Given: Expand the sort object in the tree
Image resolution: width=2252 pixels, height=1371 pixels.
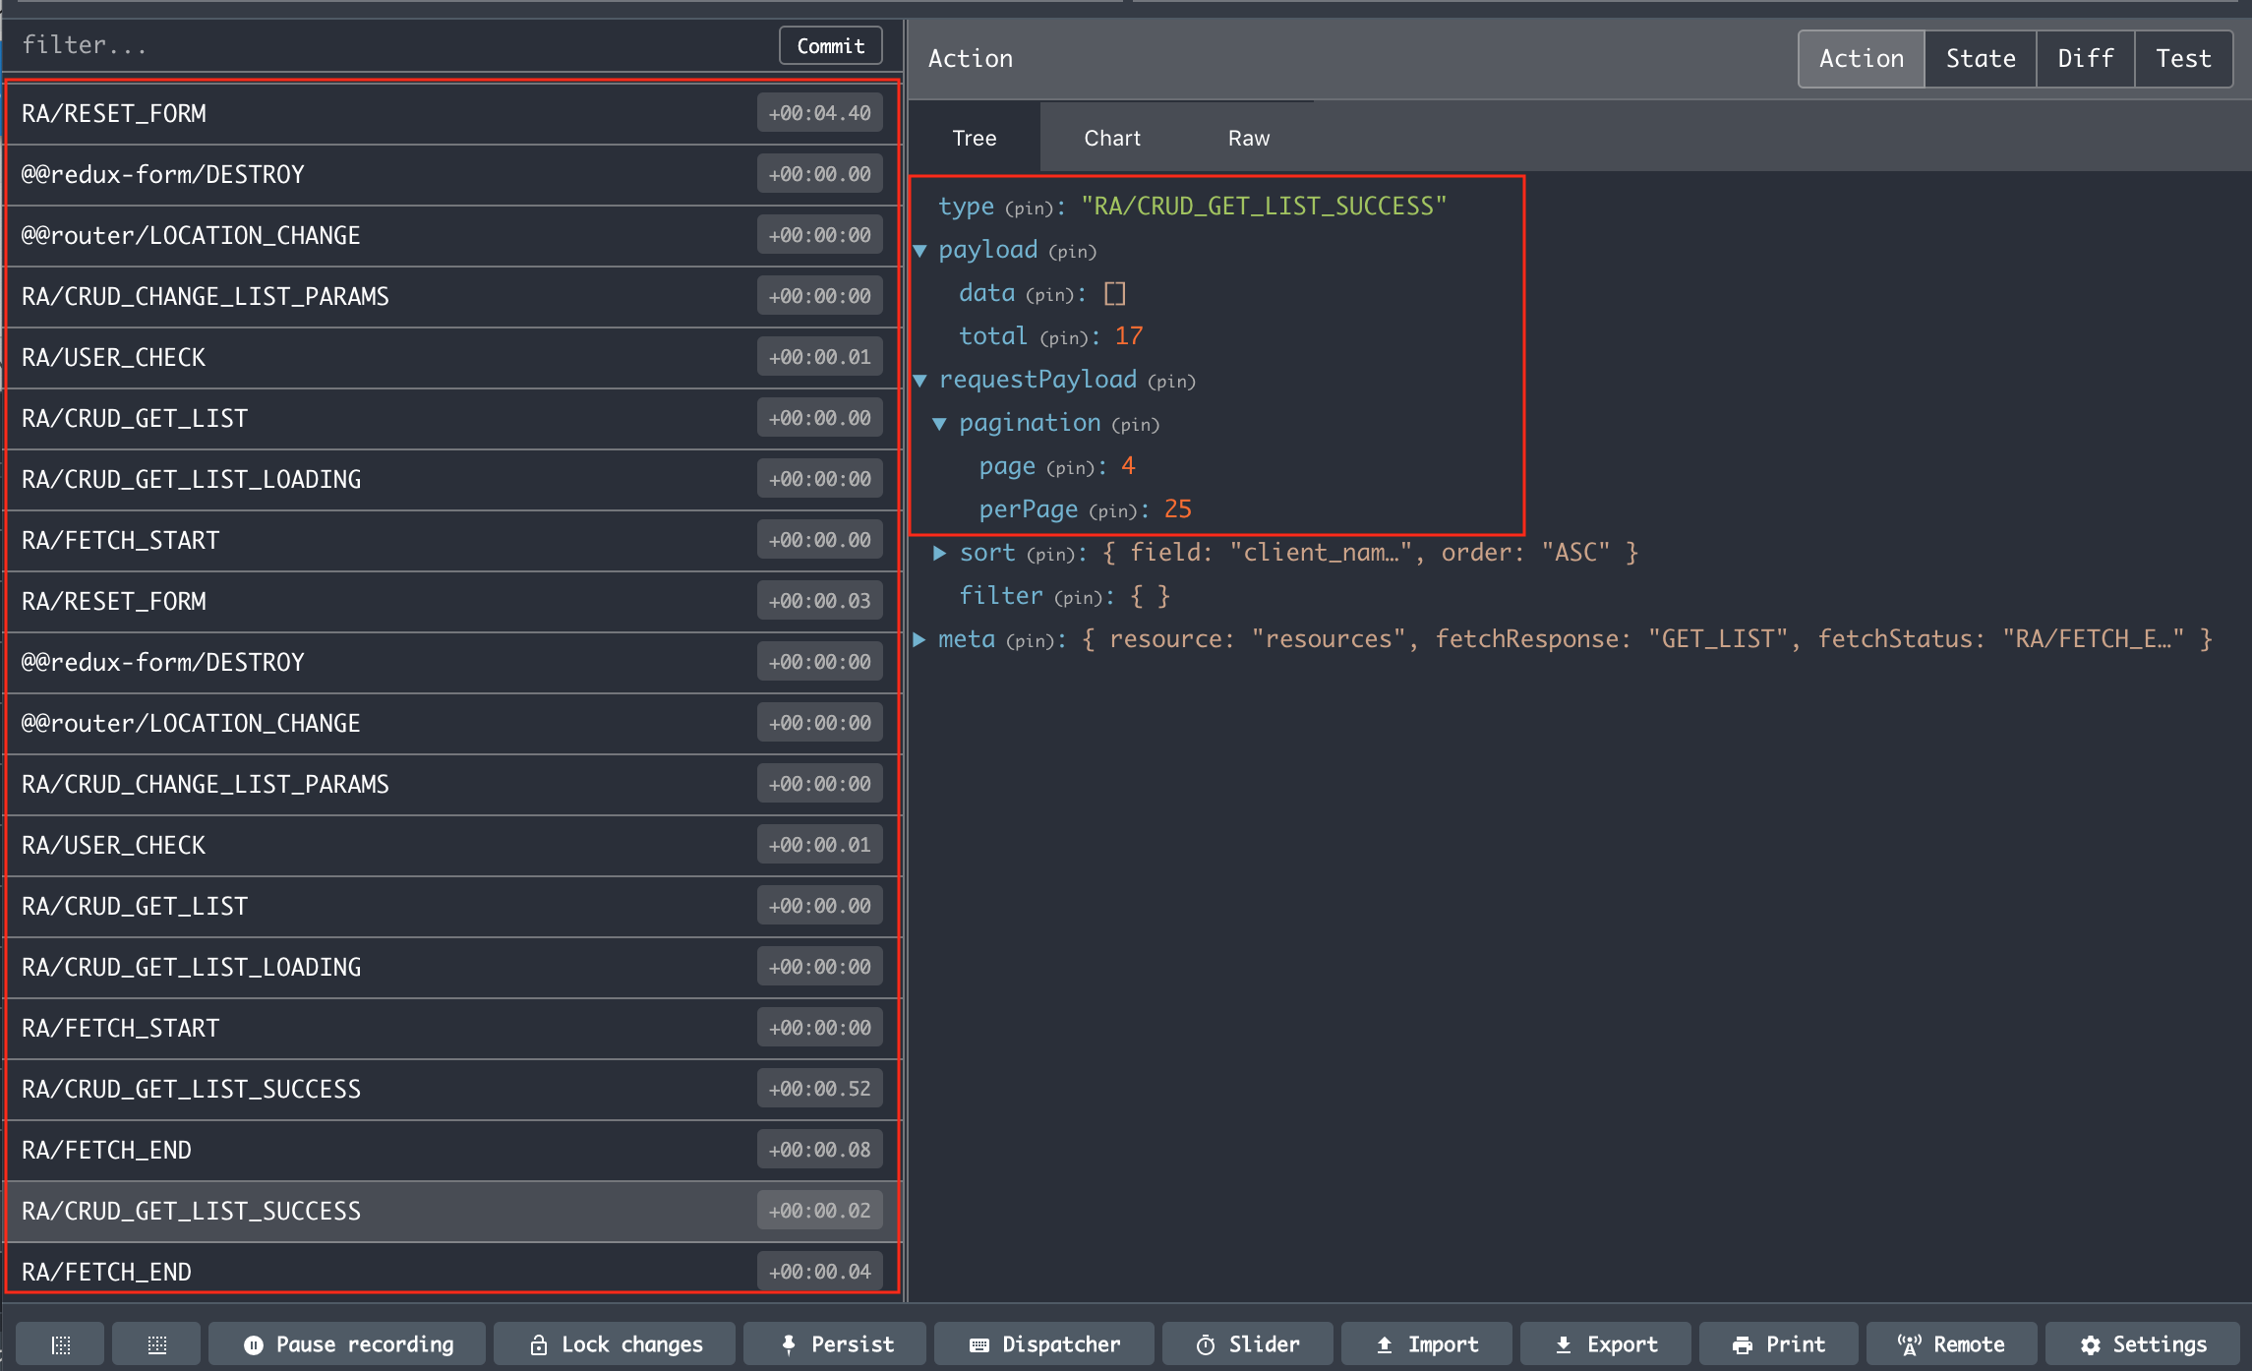Looking at the screenshot, I should (x=939, y=552).
